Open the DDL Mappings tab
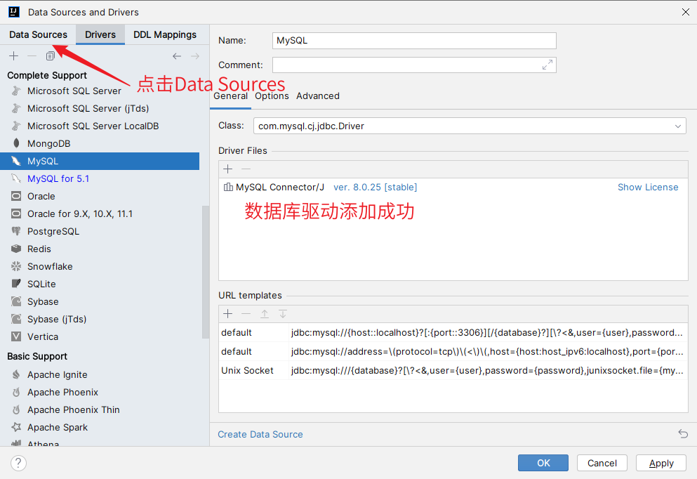 tap(165, 34)
